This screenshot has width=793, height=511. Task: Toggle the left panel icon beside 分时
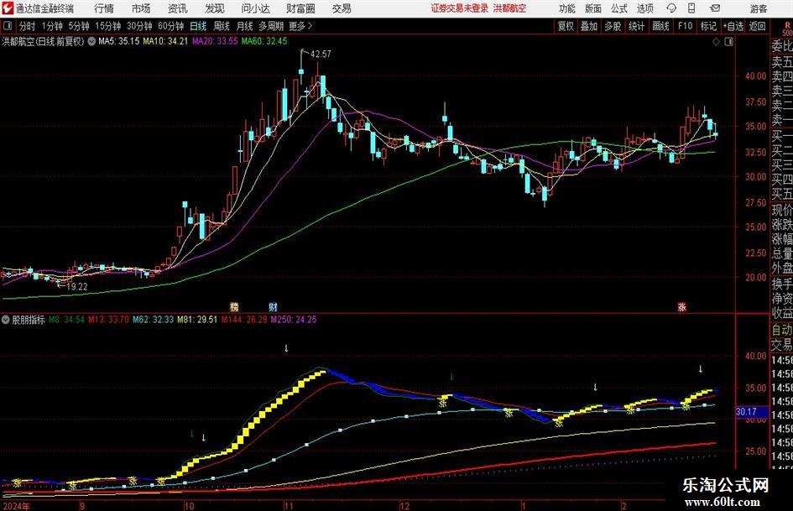click(7, 26)
